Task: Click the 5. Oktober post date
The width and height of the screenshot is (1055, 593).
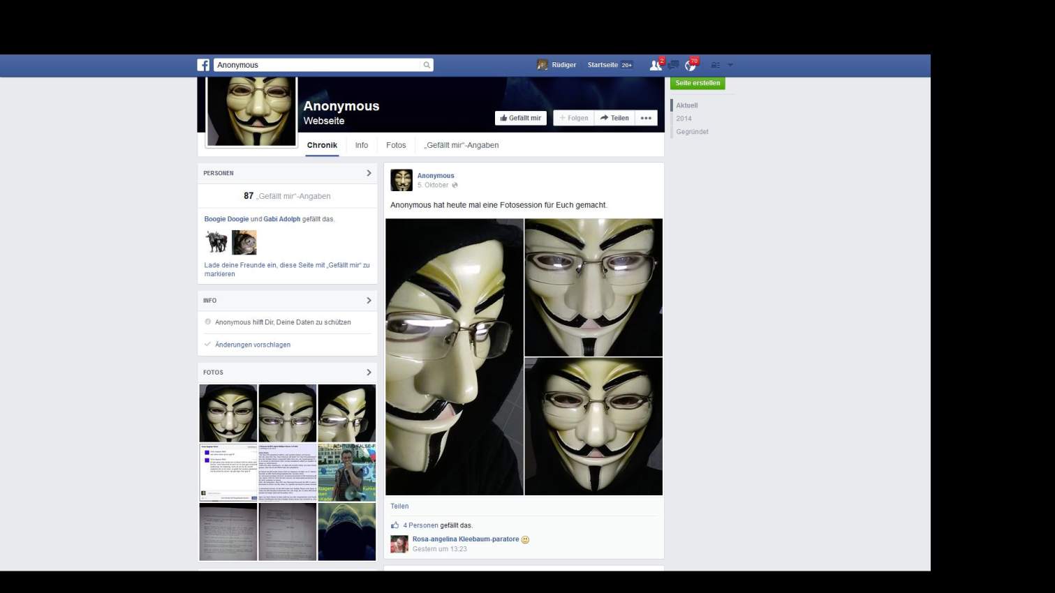Action: tap(433, 186)
